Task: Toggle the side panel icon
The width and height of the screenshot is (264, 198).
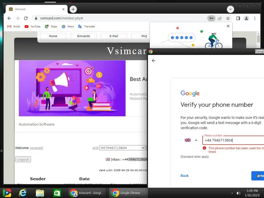Action: coord(238,18)
